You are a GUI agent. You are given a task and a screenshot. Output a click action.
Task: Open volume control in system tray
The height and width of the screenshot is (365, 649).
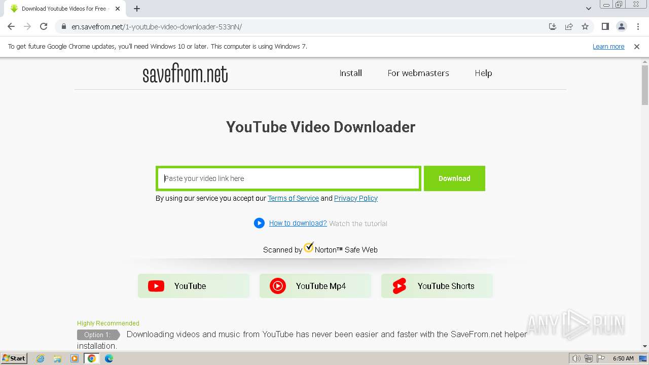point(576,358)
